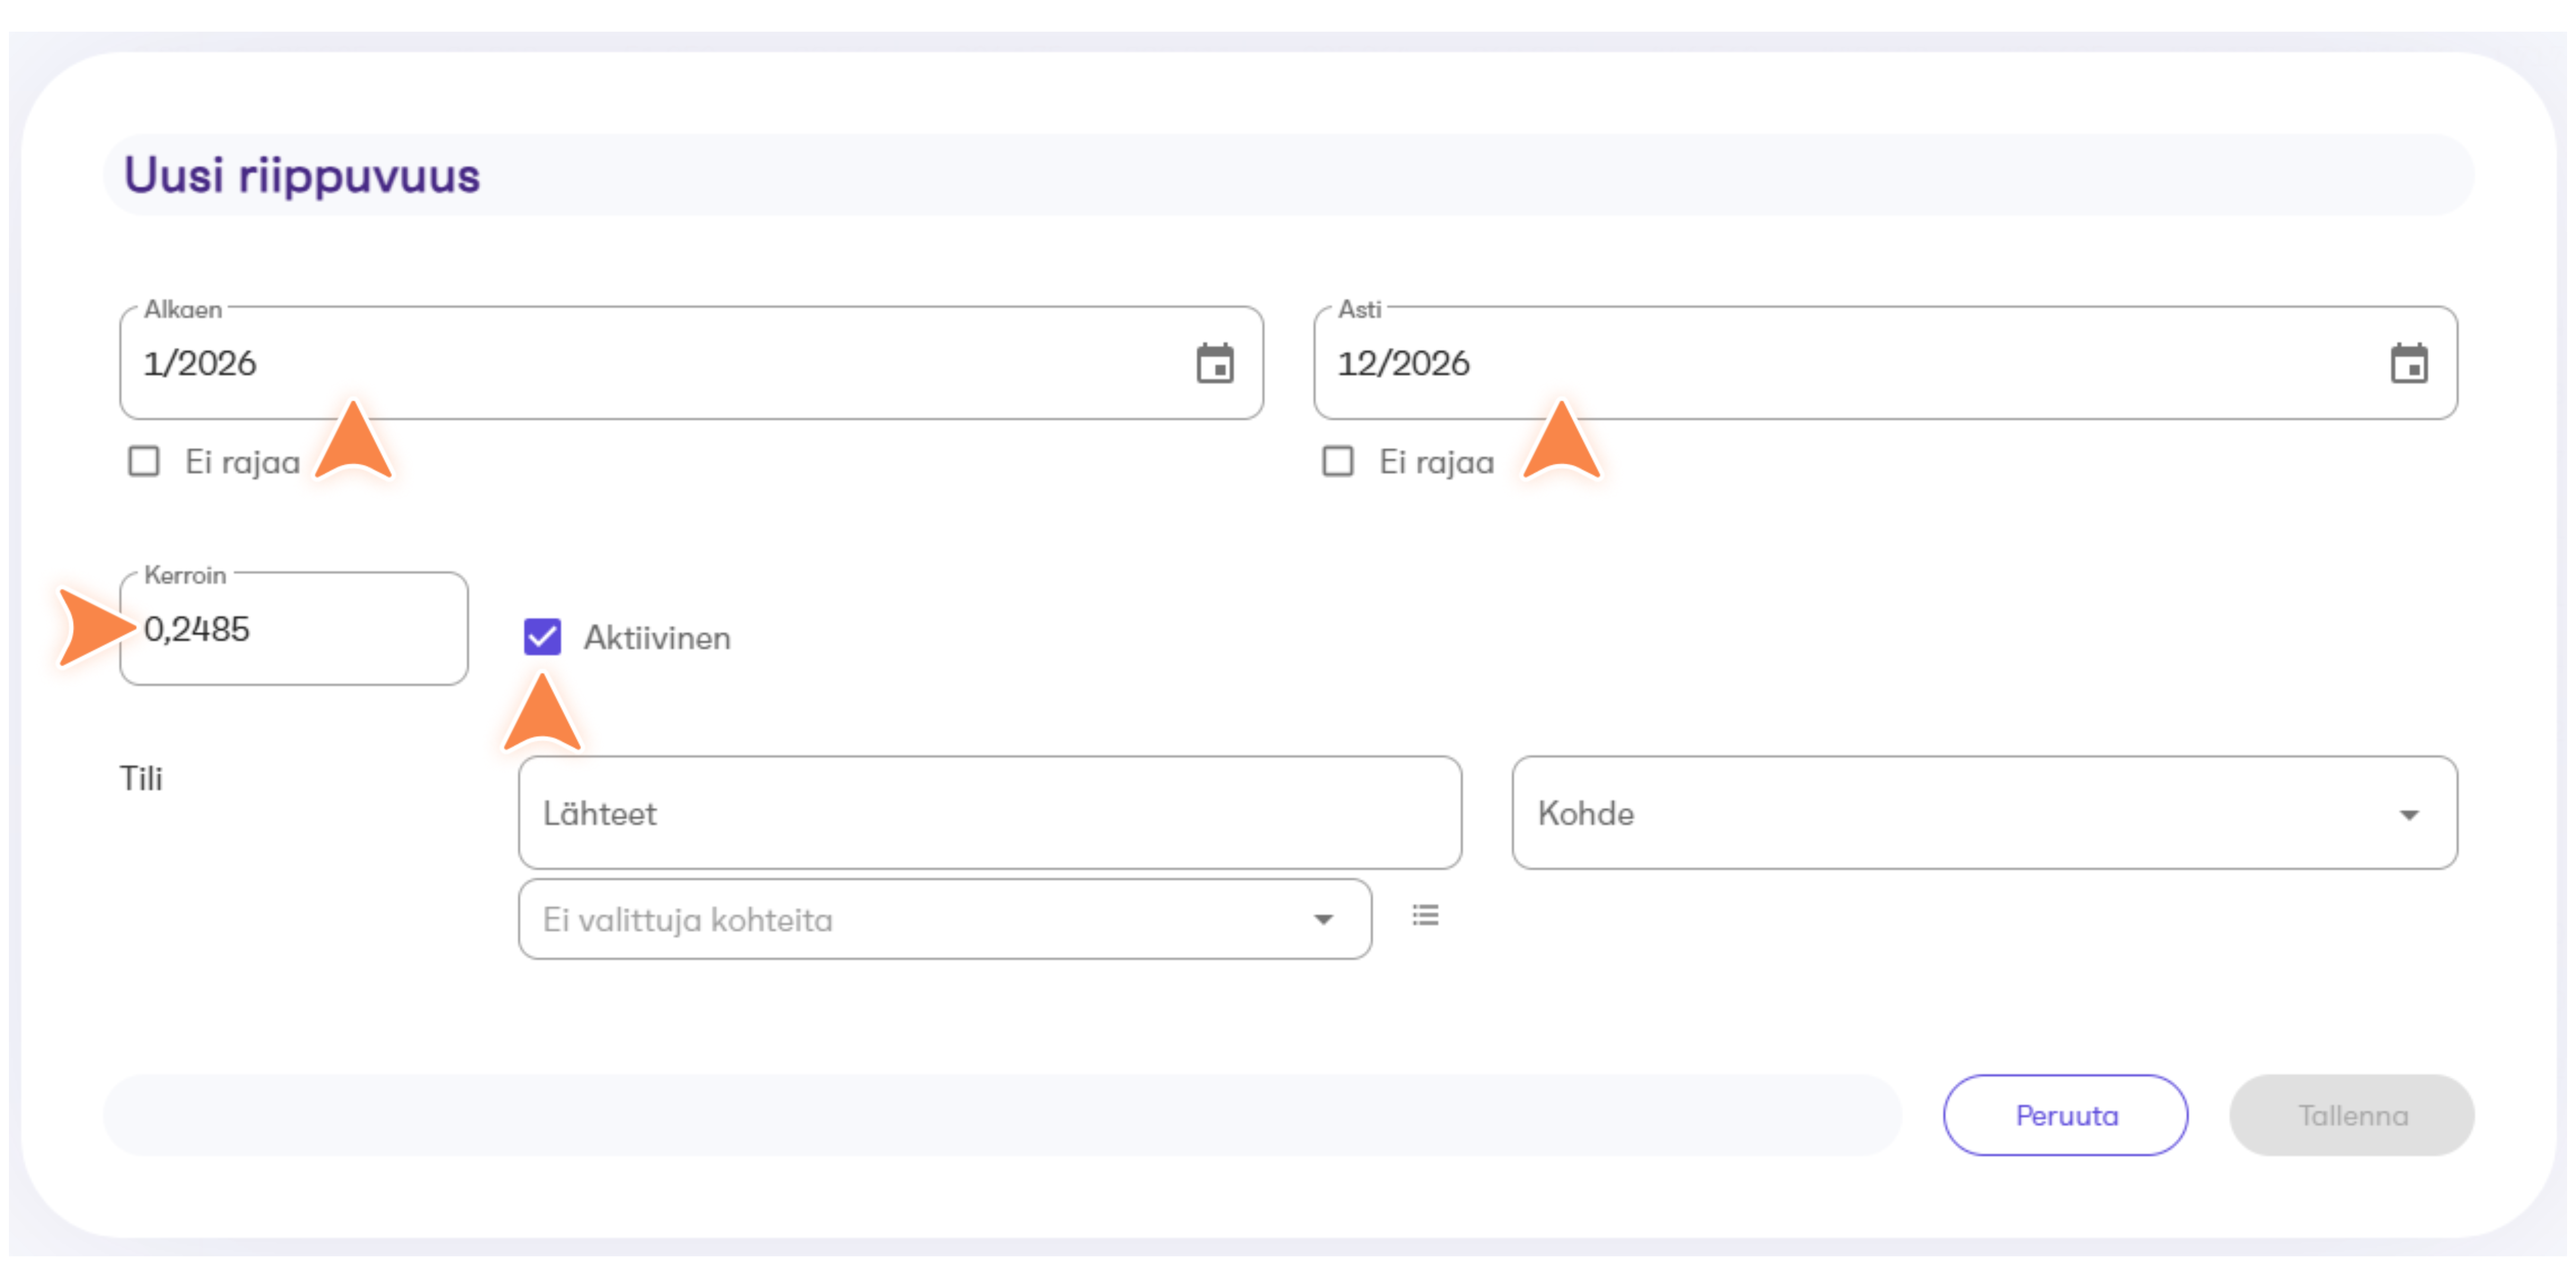Click into the Kerroin input field
The width and height of the screenshot is (2576, 1288).
point(294,629)
